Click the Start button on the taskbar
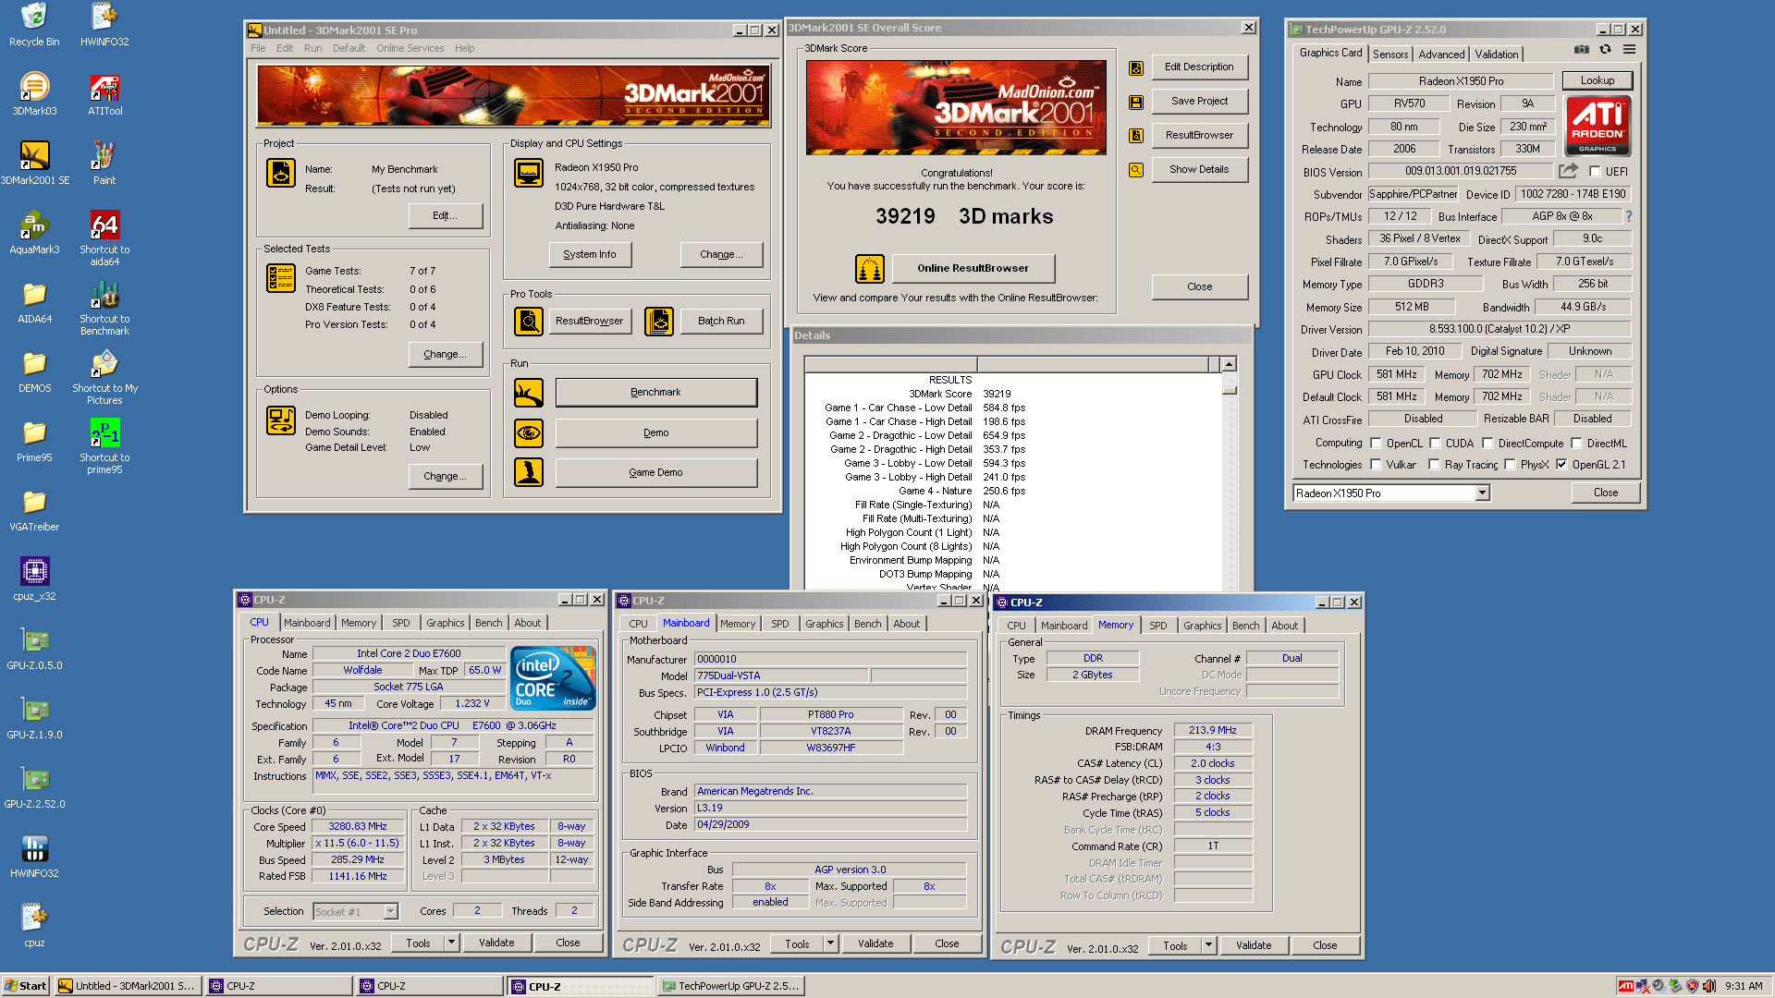The image size is (1775, 998). pos(25,986)
